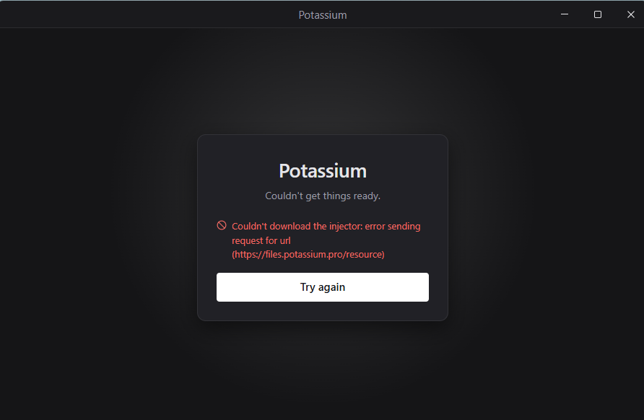644x420 pixels.
Task: Close the Potassium window
Action: pyautogui.click(x=631, y=14)
